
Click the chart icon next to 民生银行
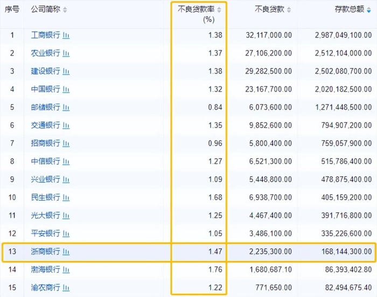coord(67,197)
